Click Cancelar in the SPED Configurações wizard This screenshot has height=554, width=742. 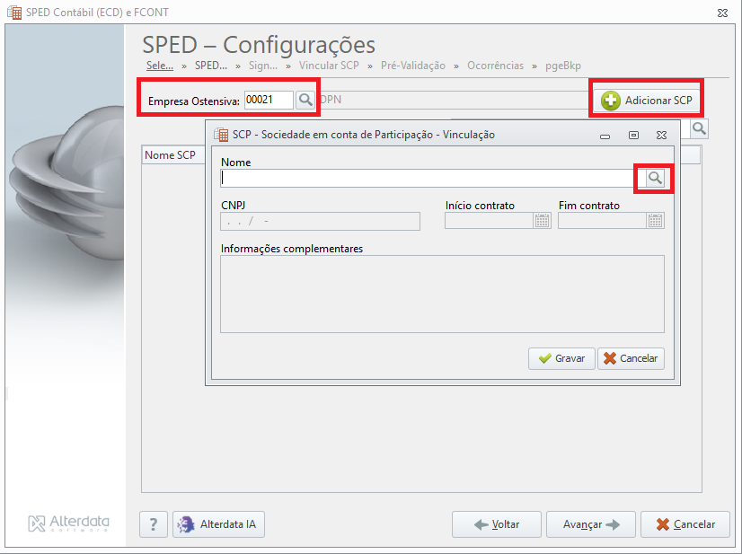point(685,524)
